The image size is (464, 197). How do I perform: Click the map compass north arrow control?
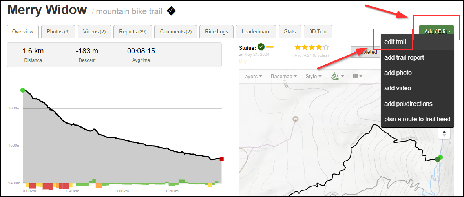(x=444, y=133)
